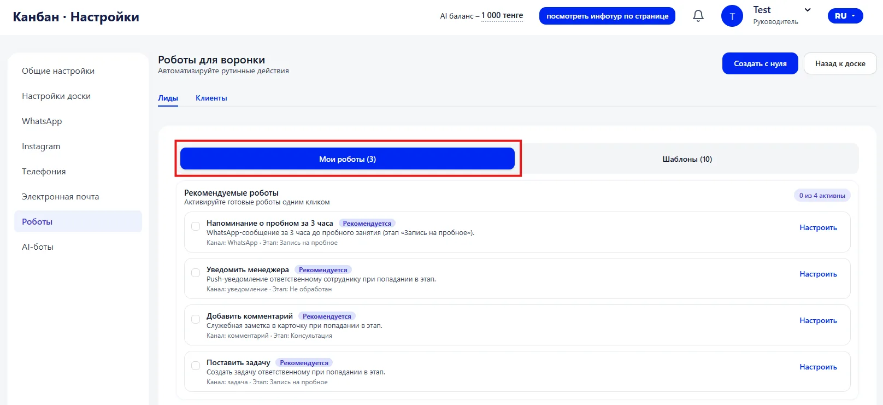Click the AI balance 1 000 тенге link
Screen dimensions: 883x405
pos(502,15)
